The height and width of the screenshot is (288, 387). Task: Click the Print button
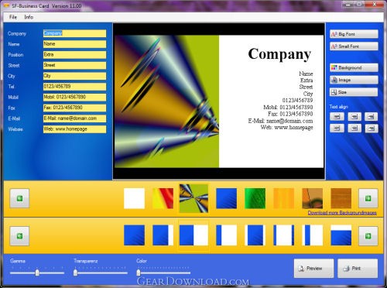pyautogui.click(x=358, y=269)
